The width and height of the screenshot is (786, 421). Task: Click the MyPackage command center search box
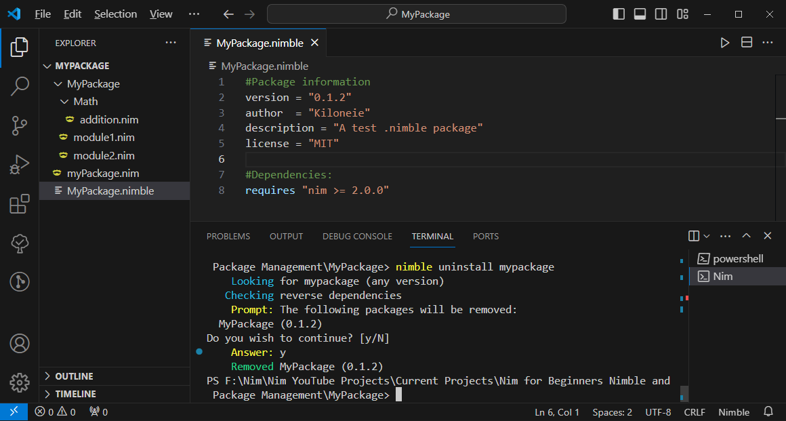[x=417, y=14]
